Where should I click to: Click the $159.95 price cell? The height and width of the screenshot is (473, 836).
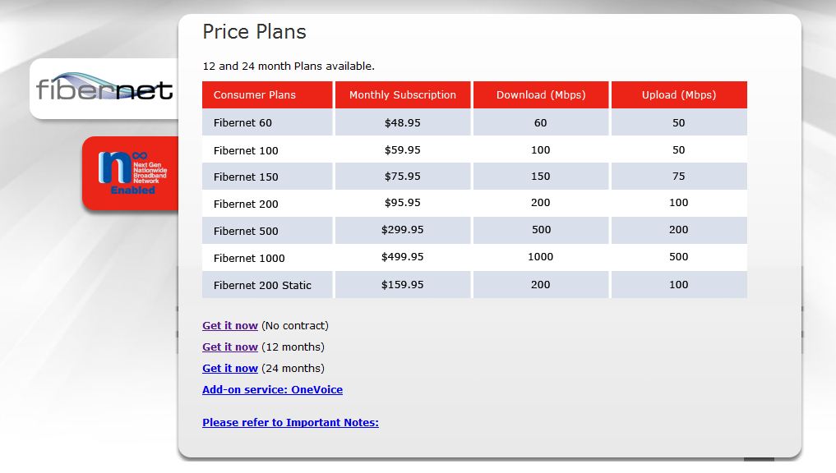click(403, 284)
